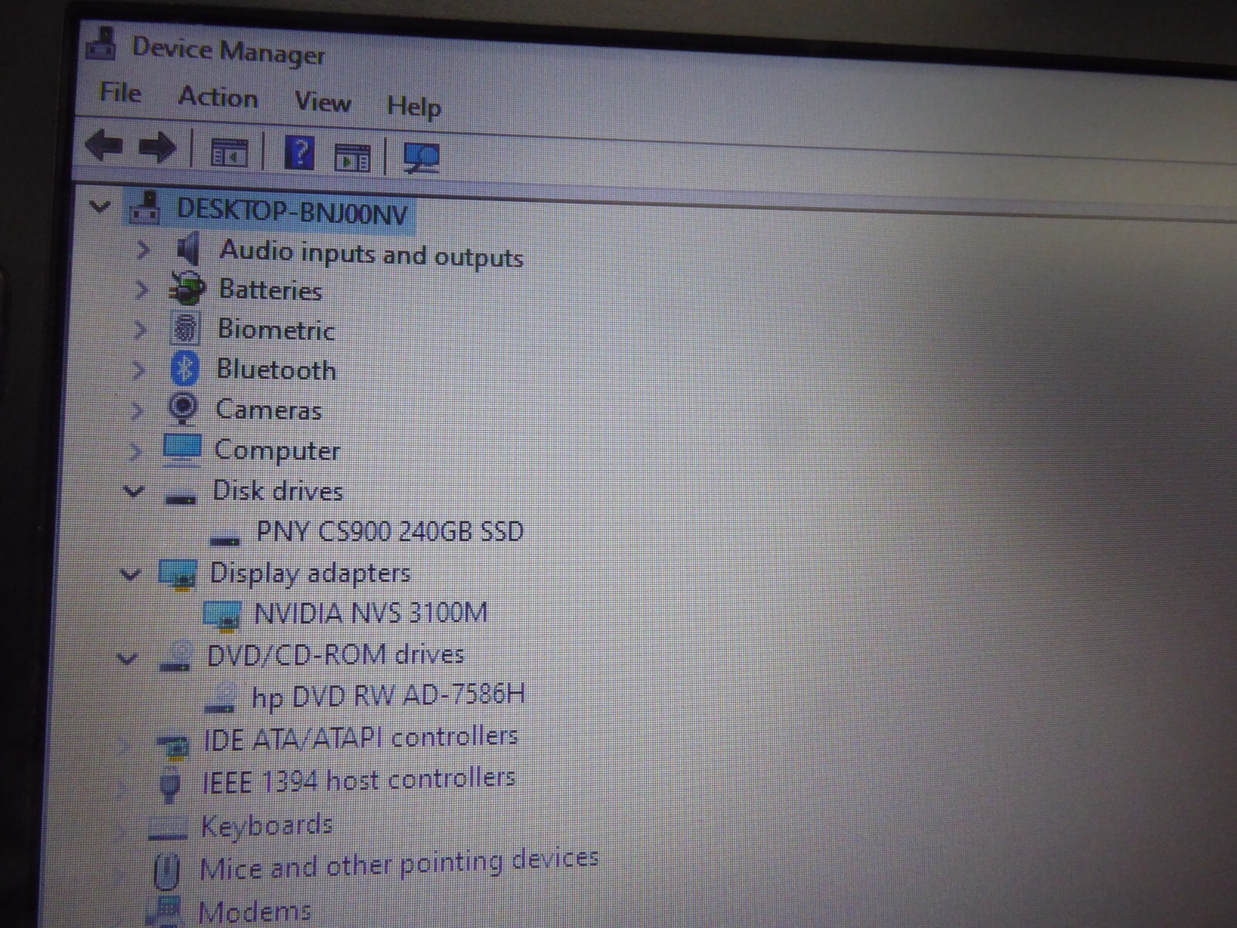Click the fingerprint Biometric icon
The height and width of the screenshot is (928, 1237).
[185, 328]
